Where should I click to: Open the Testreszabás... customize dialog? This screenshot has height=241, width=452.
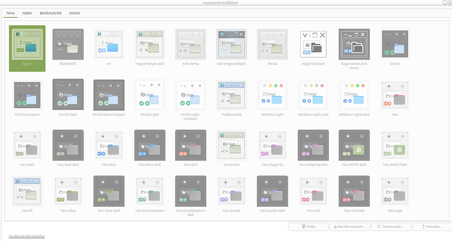(391, 227)
